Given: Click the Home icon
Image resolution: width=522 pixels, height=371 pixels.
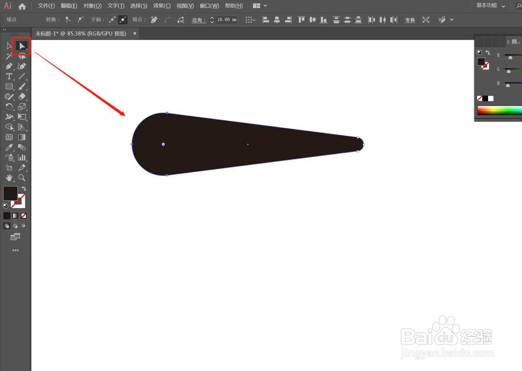Looking at the screenshot, I should click(x=22, y=6).
